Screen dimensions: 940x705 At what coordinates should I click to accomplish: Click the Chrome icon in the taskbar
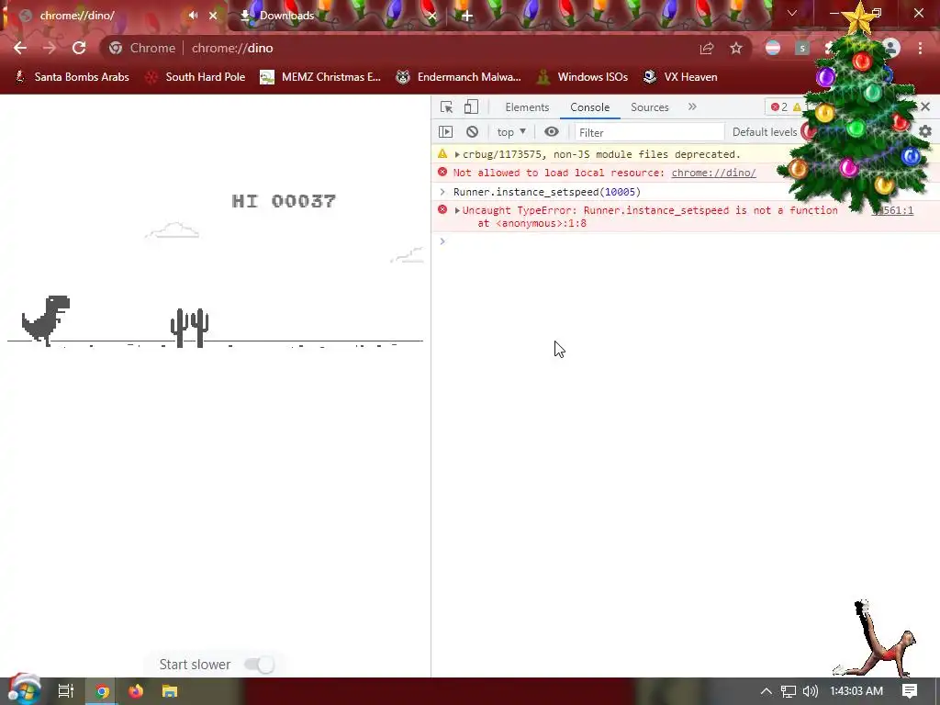pos(102,691)
